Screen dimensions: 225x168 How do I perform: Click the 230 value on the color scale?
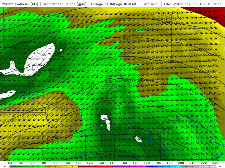tap(215, 163)
